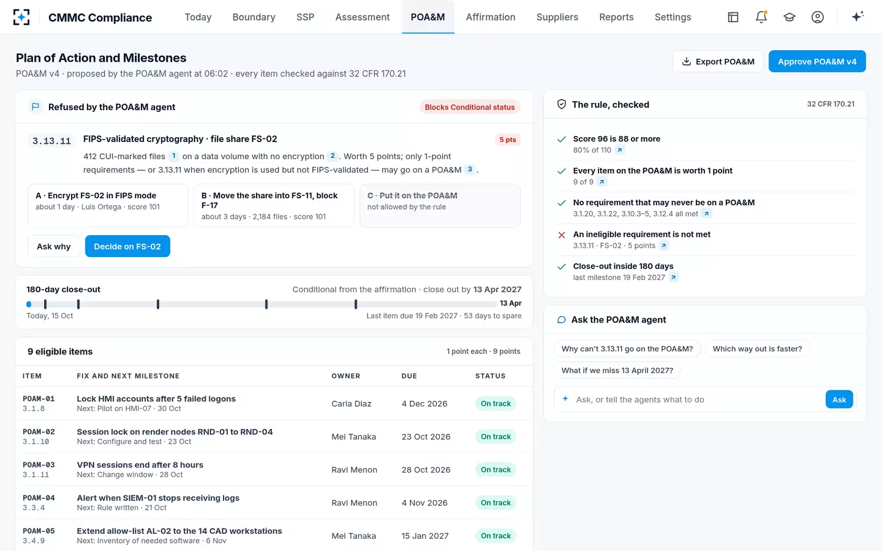882x551 pixels.
Task: Open POAM-01 Lock HMI accounts row
Action: (x=274, y=403)
